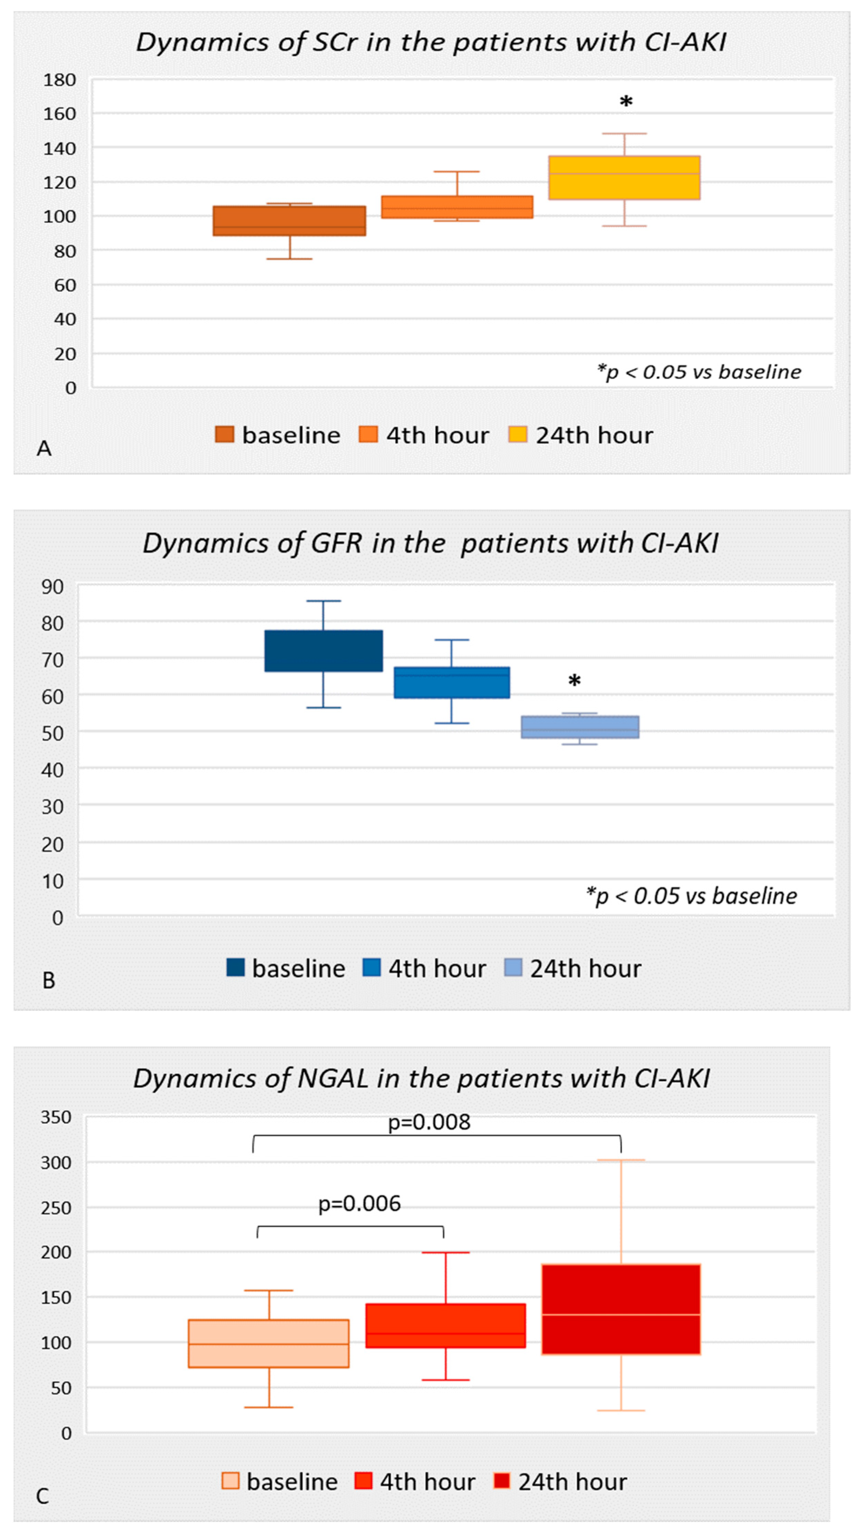Screen dimensions: 861x1533
Task: Click the p=0.006 annotation label
Action: [360, 1204]
